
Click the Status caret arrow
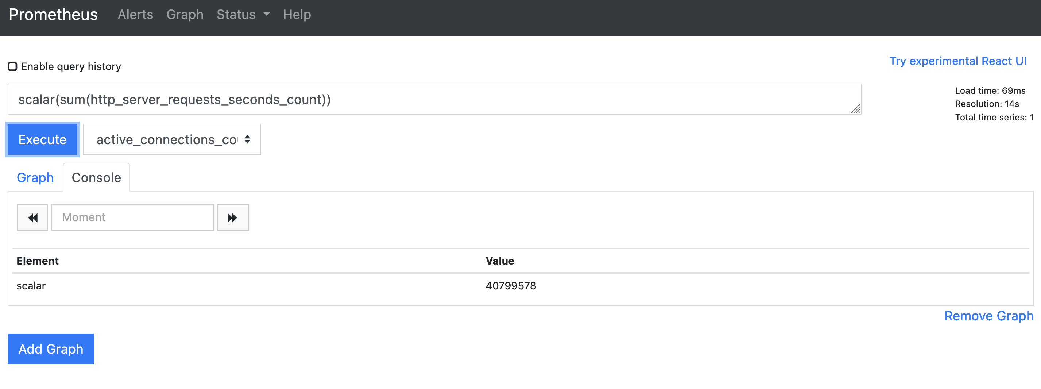click(266, 14)
